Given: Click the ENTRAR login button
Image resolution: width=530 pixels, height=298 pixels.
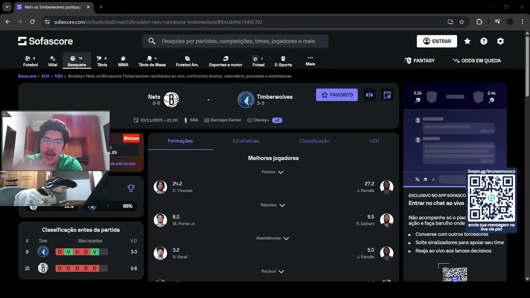Looking at the screenshot, I should click(437, 41).
